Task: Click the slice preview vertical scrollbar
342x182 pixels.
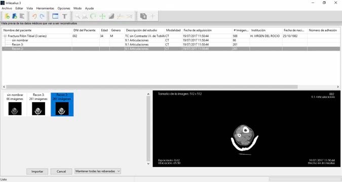Action: coord(148,128)
